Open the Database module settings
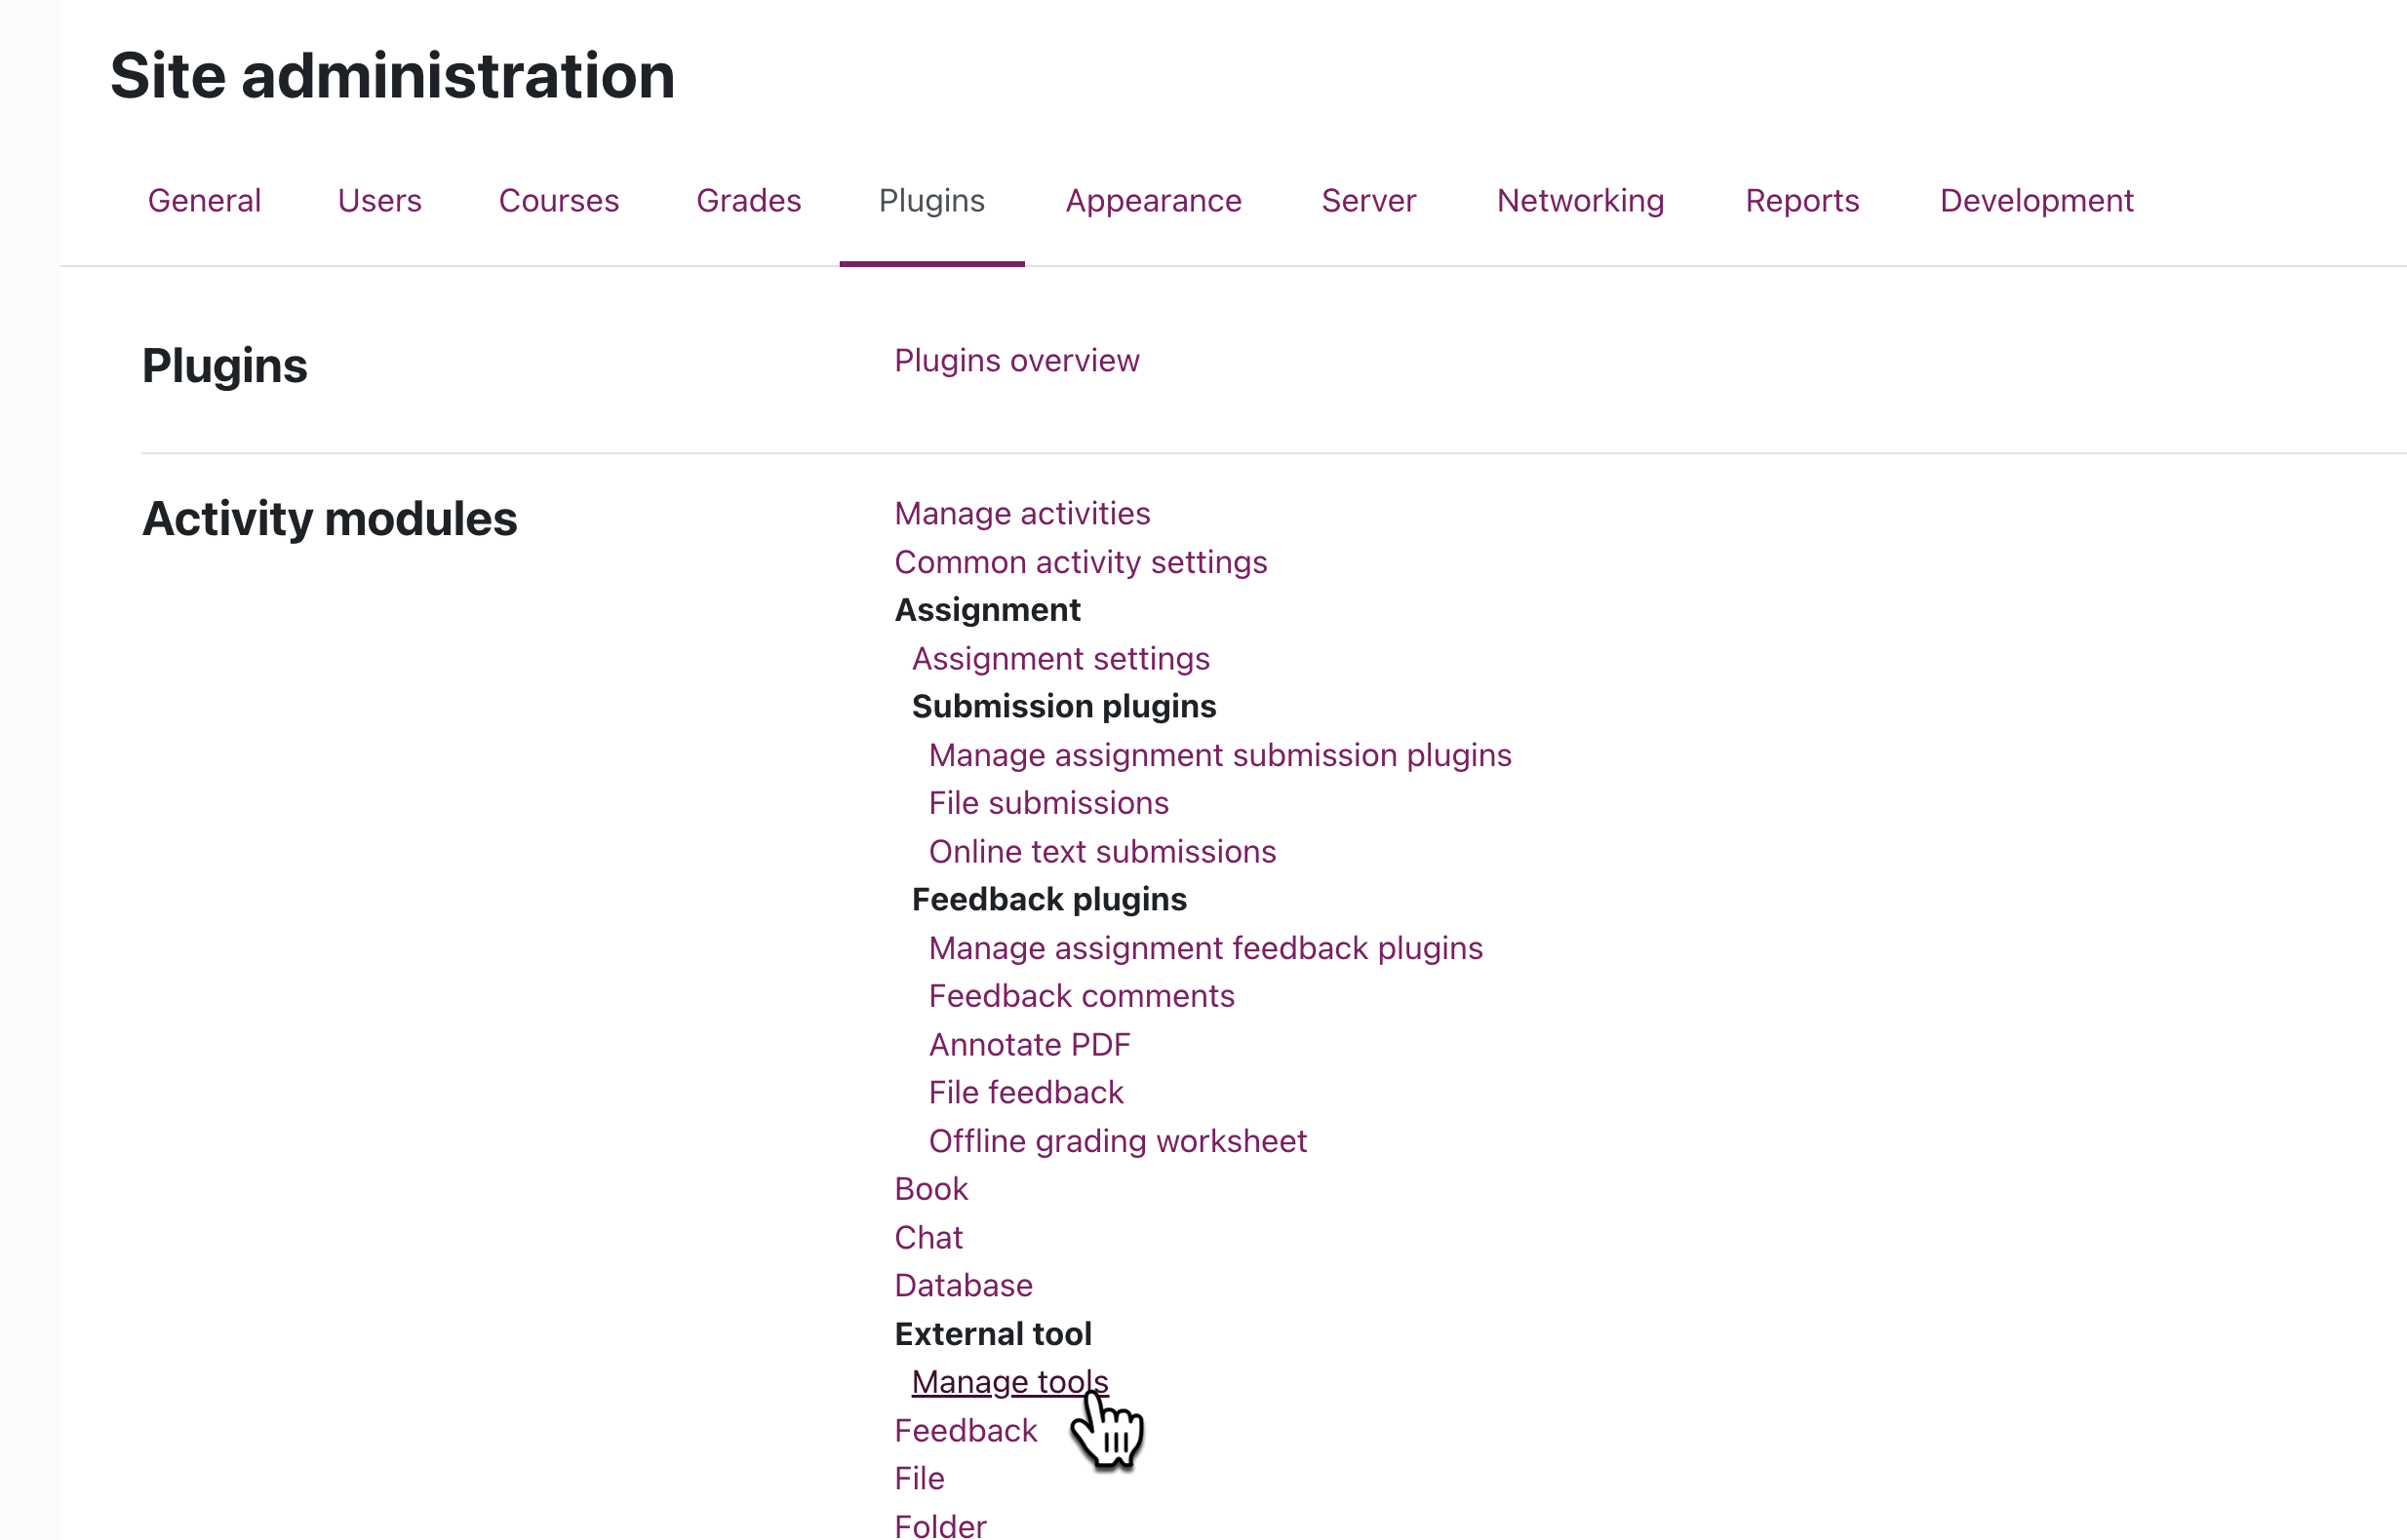The image size is (2407, 1540). point(964,1286)
